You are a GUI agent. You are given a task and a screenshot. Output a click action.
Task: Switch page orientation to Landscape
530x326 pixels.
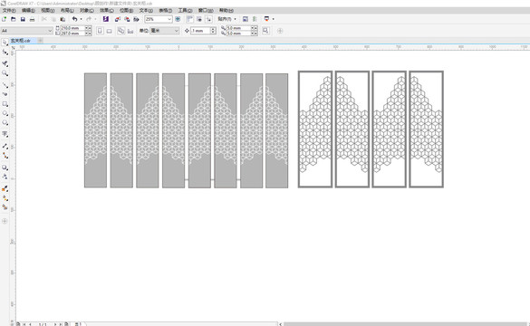(110, 31)
